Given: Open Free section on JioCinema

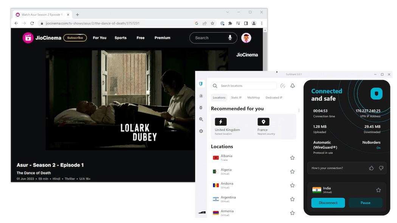Looking at the screenshot, I should (141, 38).
